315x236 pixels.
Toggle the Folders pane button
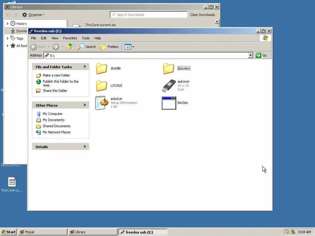tap(109, 47)
